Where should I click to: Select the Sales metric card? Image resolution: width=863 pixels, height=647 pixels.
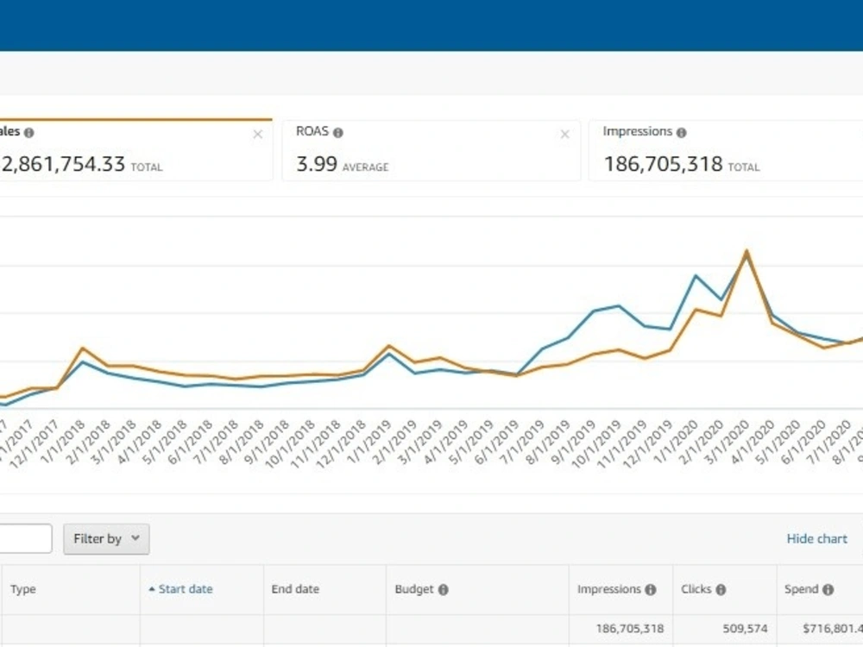point(136,149)
